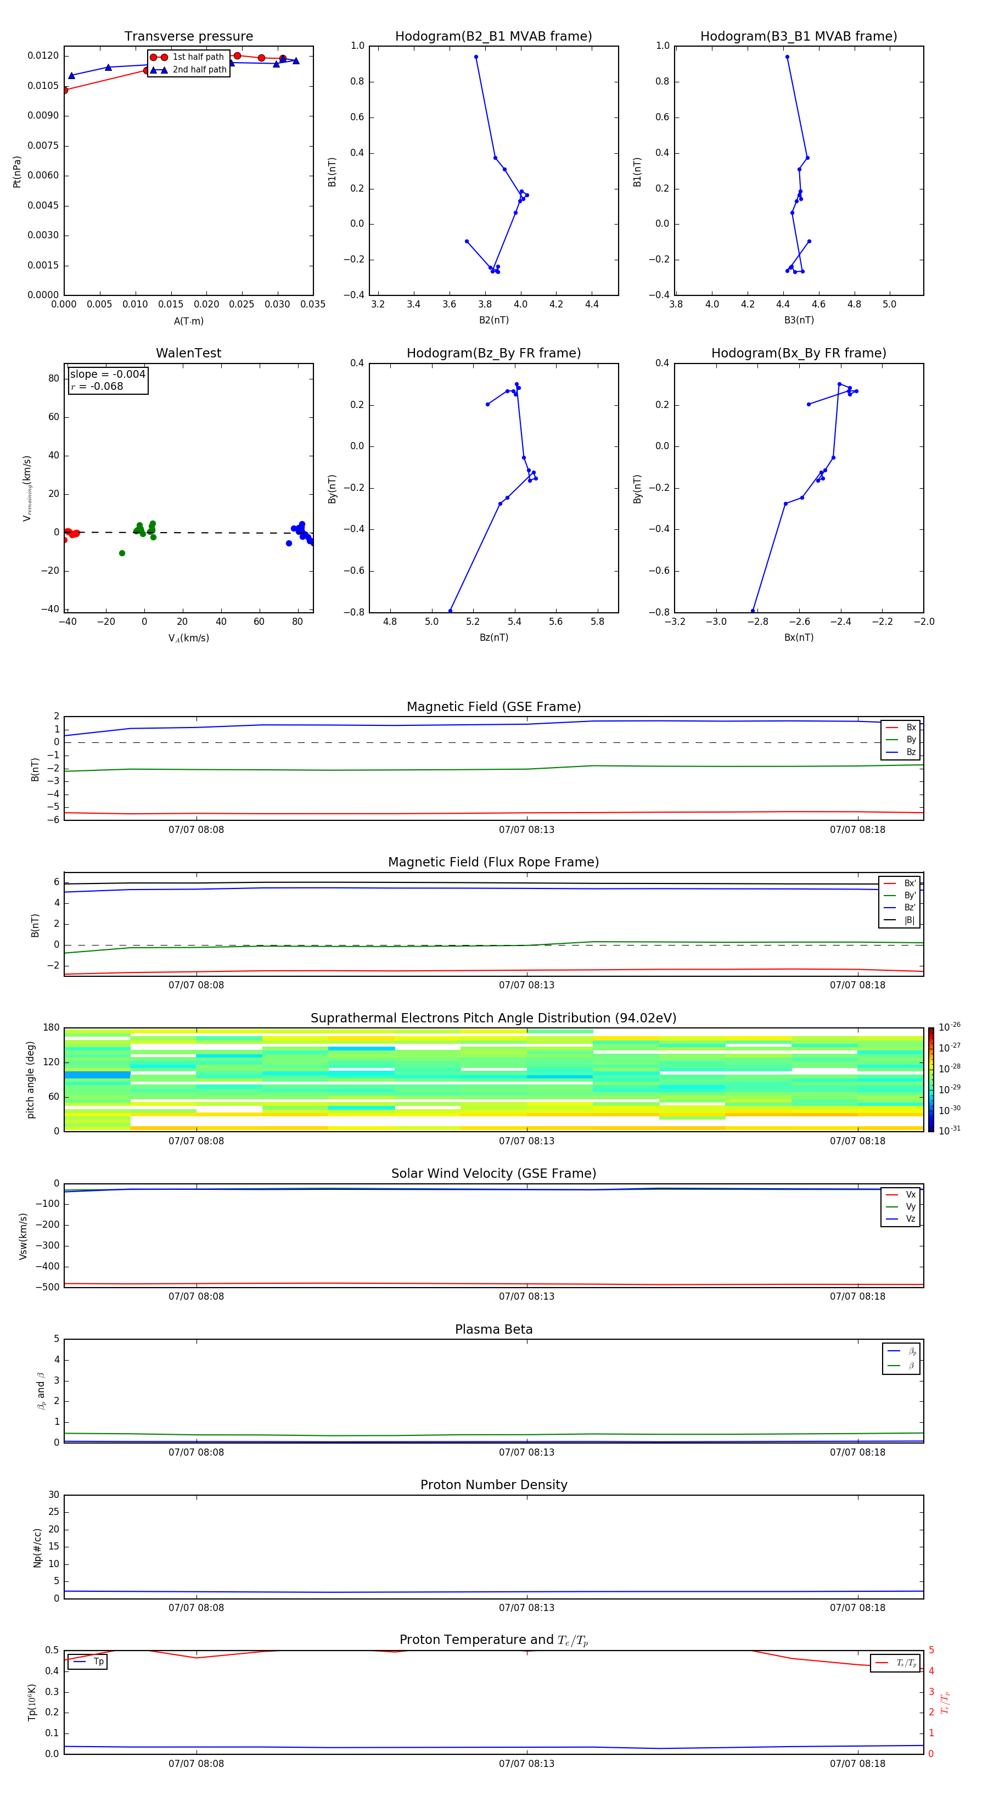988x1812 pixels.
Task: Click the "Transverse pressure" plot title
Action: (x=188, y=37)
